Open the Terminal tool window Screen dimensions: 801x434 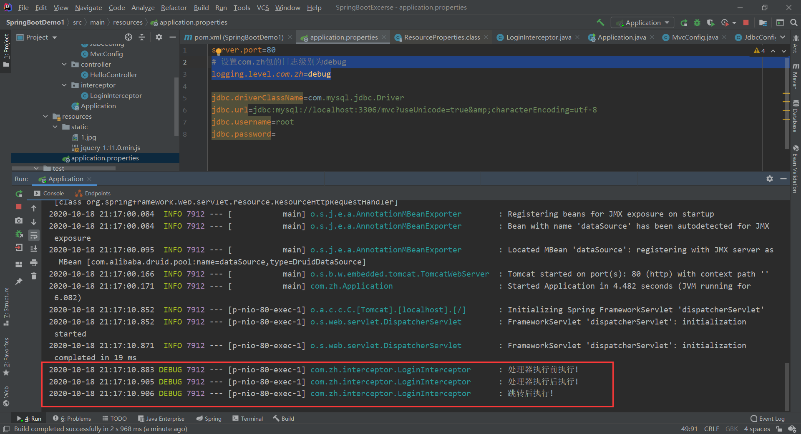(x=248, y=419)
